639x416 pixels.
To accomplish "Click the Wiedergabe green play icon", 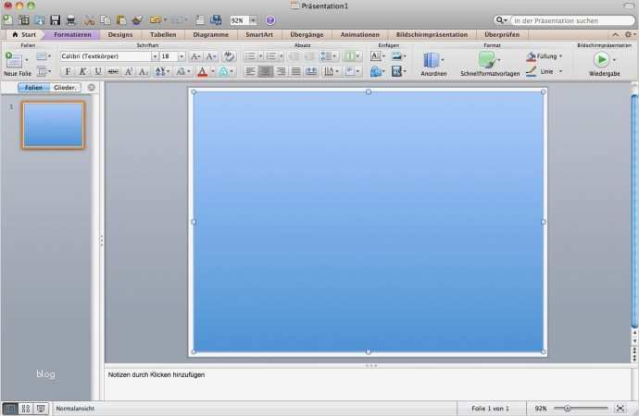I will coord(601,60).
